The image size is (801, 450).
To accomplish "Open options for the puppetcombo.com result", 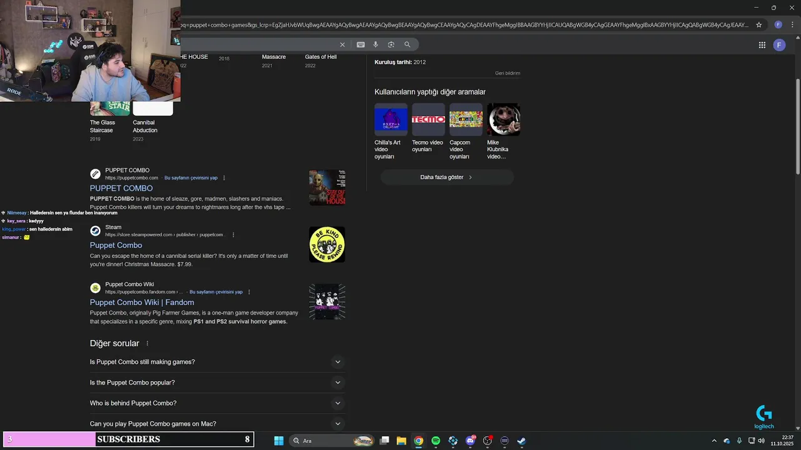I will pyautogui.click(x=224, y=178).
